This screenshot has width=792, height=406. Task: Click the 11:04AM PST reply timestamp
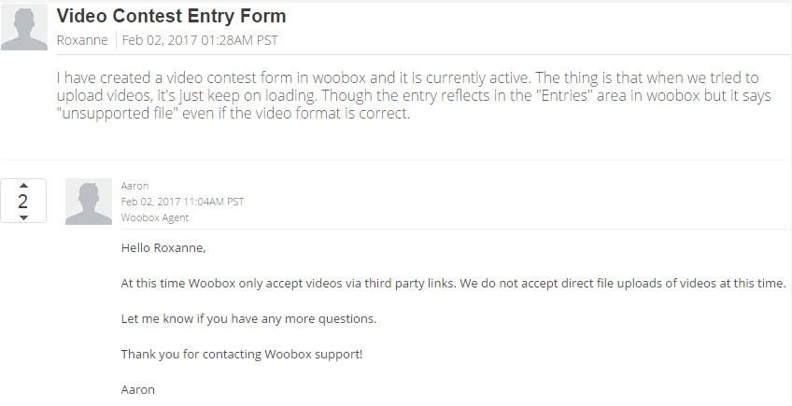pyautogui.click(x=214, y=202)
